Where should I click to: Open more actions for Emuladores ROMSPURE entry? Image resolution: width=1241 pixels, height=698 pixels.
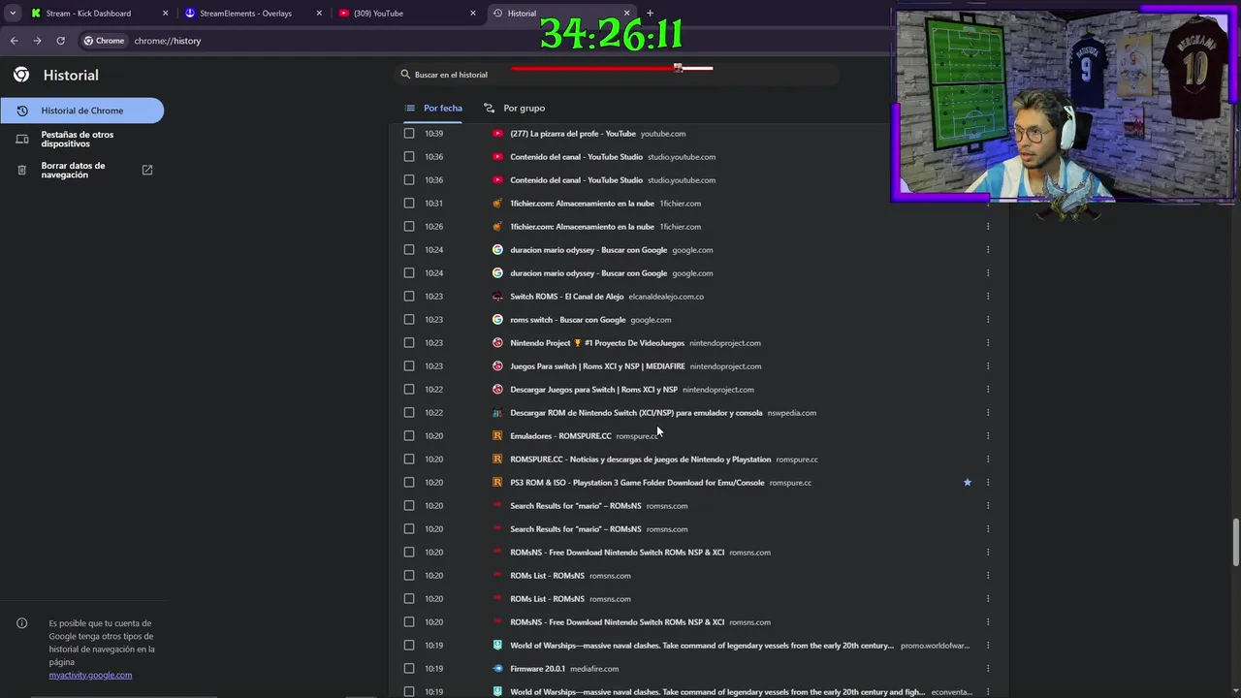988,436
